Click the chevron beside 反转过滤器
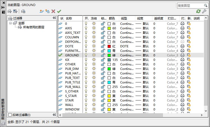Image resolution: width=210 pixels, height=127 pixels. pyautogui.click(x=54, y=115)
